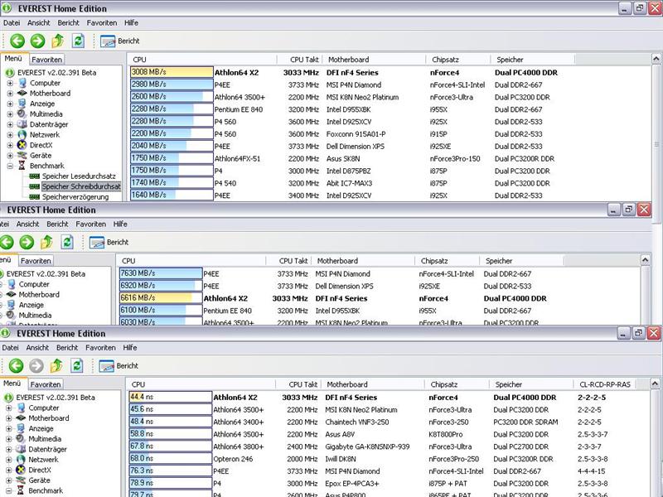Select Menü tab in top window
The image size is (663, 497).
[13, 59]
